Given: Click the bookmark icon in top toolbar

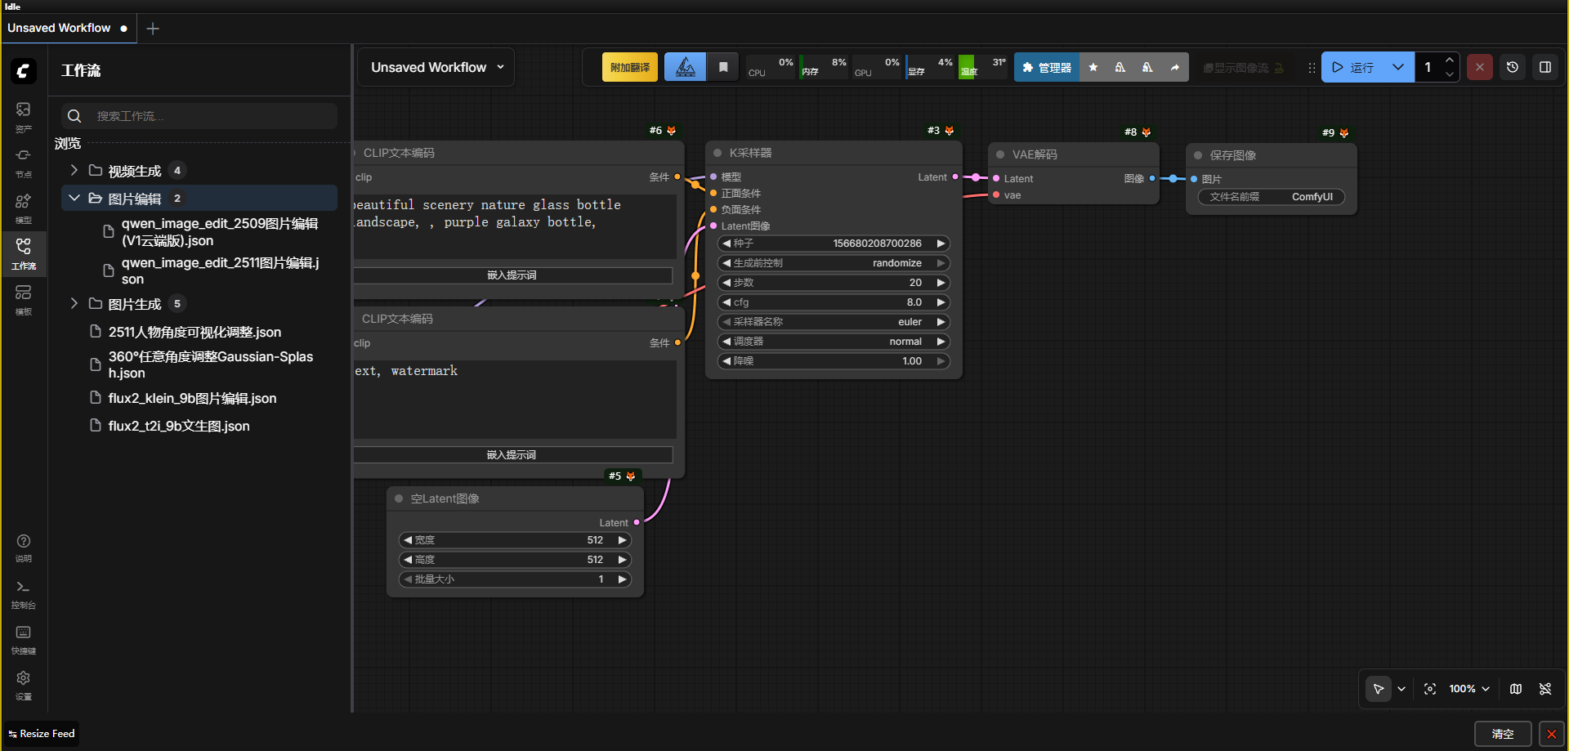Looking at the screenshot, I should (723, 68).
